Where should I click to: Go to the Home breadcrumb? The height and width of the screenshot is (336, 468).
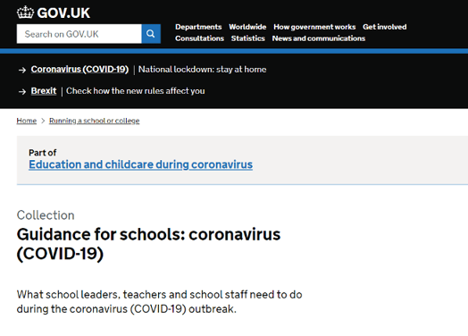(27, 121)
